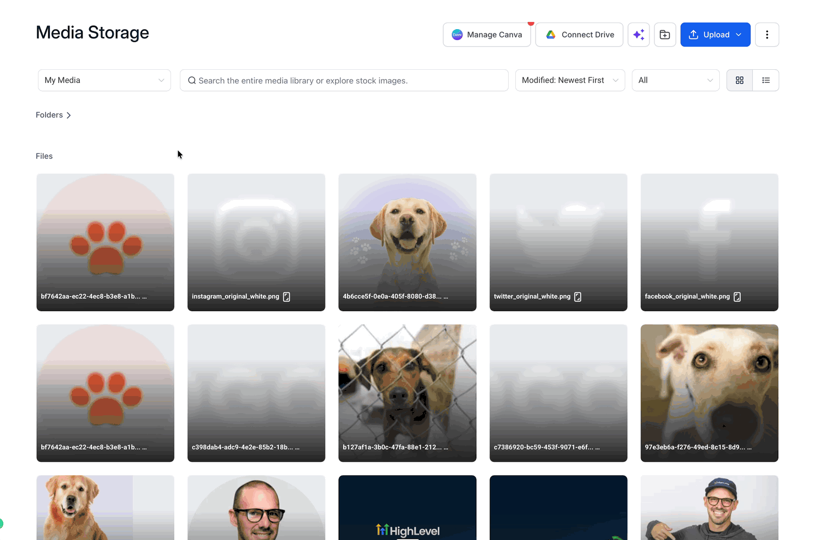This screenshot has height=540, width=815.
Task: Click Connect Drive button
Action: click(579, 35)
